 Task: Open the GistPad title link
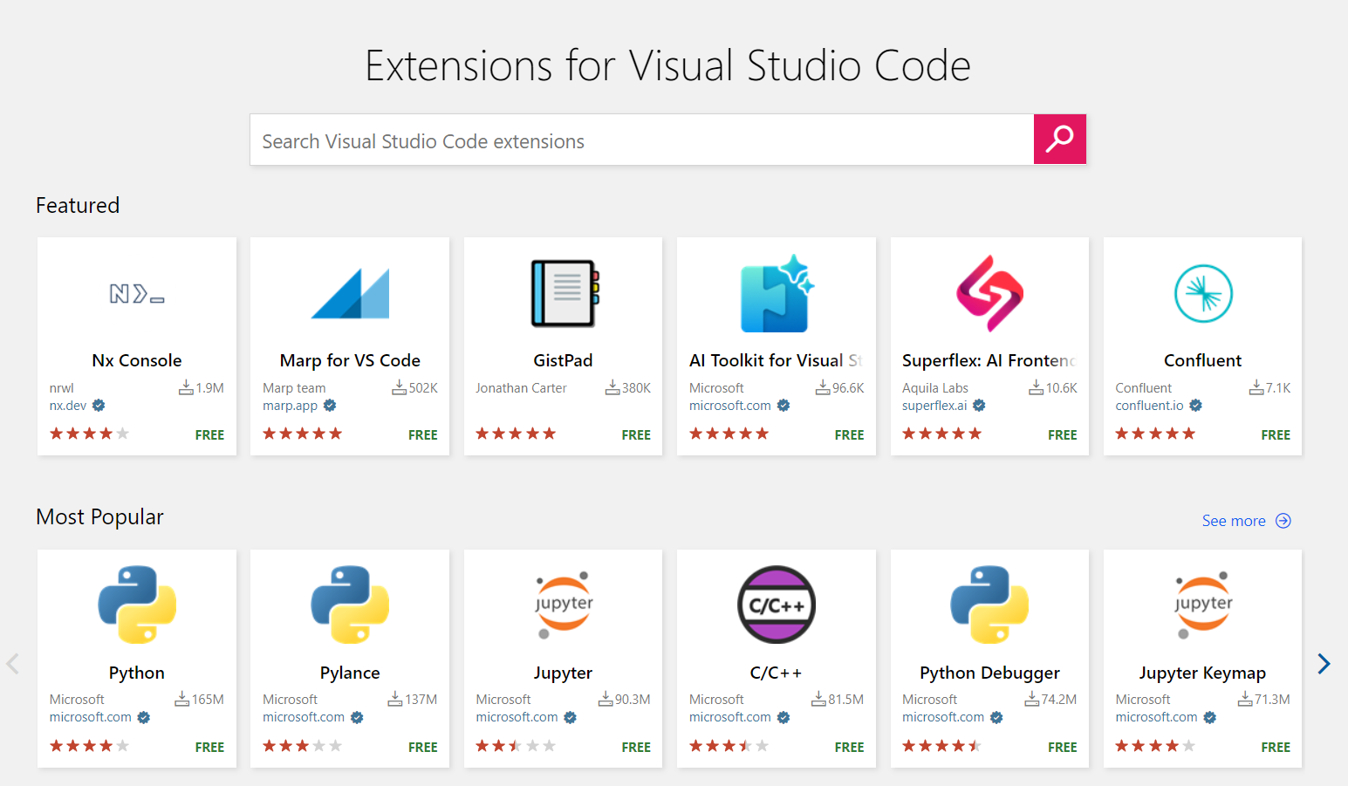[x=564, y=360]
